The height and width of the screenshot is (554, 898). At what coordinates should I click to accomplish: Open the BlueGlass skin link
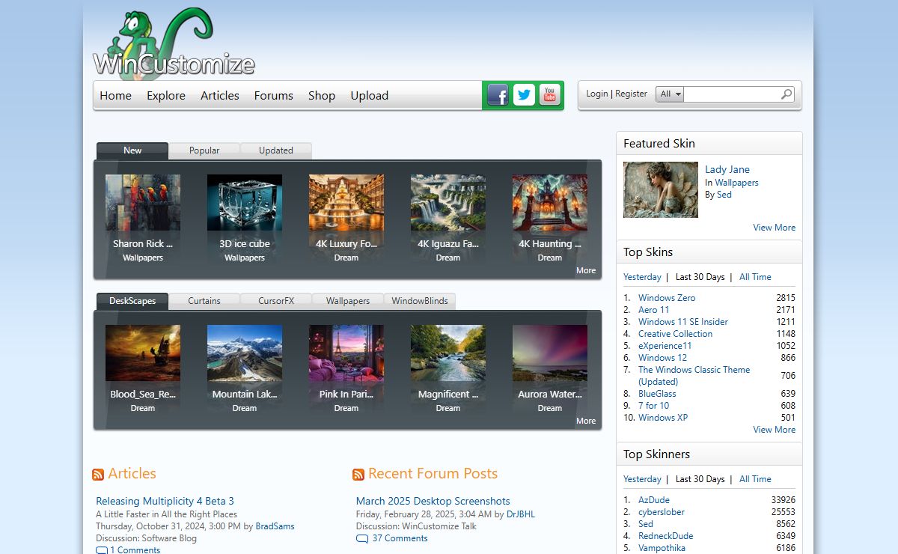tap(657, 394)
